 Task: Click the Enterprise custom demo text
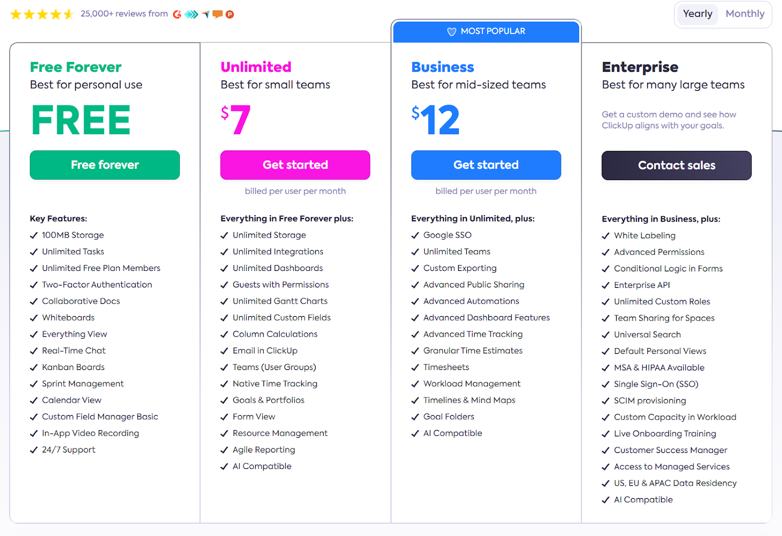point(669,120)
